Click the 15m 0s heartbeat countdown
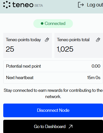103x133 pixels. [94, 78]
